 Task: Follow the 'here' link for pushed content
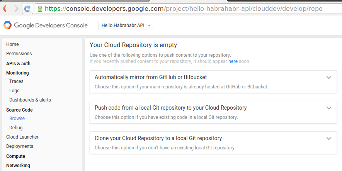coord(233,61)
